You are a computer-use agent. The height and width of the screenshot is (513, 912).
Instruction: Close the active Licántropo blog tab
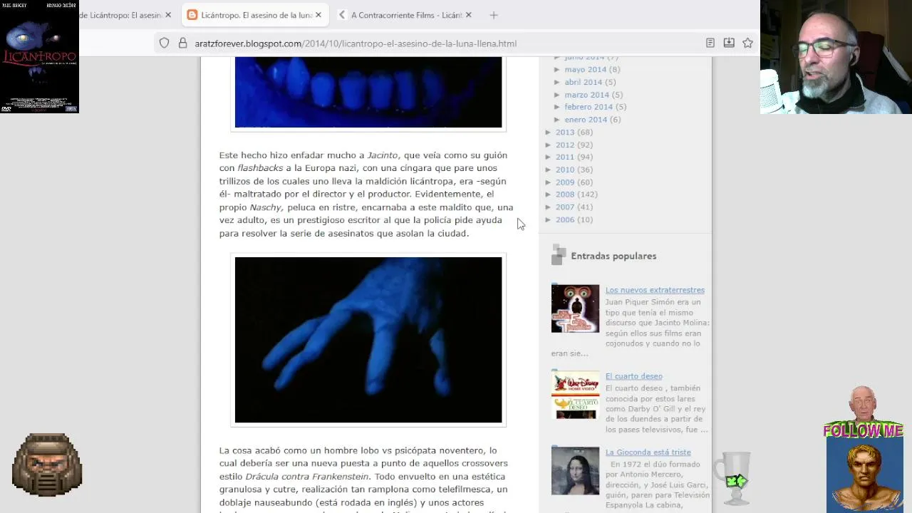318,15
